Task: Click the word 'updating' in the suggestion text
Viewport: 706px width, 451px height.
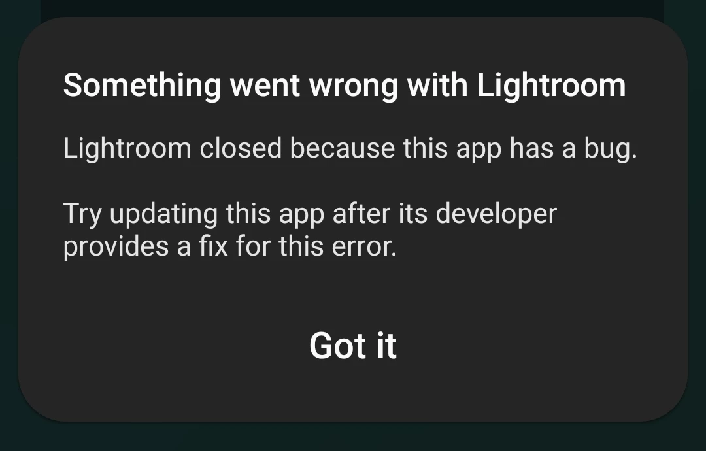Action: [164, 214]
